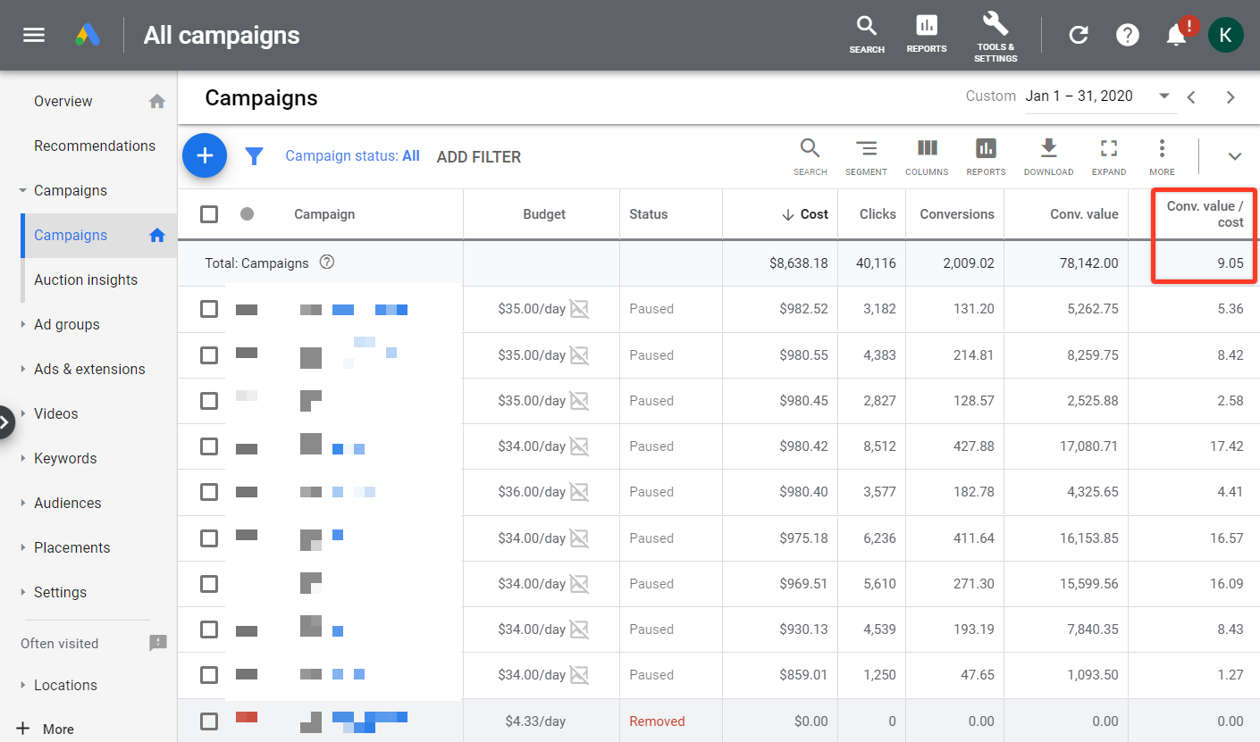Check the campaign costing $975.18
The image size is (1260, 742).
point(209,538)
